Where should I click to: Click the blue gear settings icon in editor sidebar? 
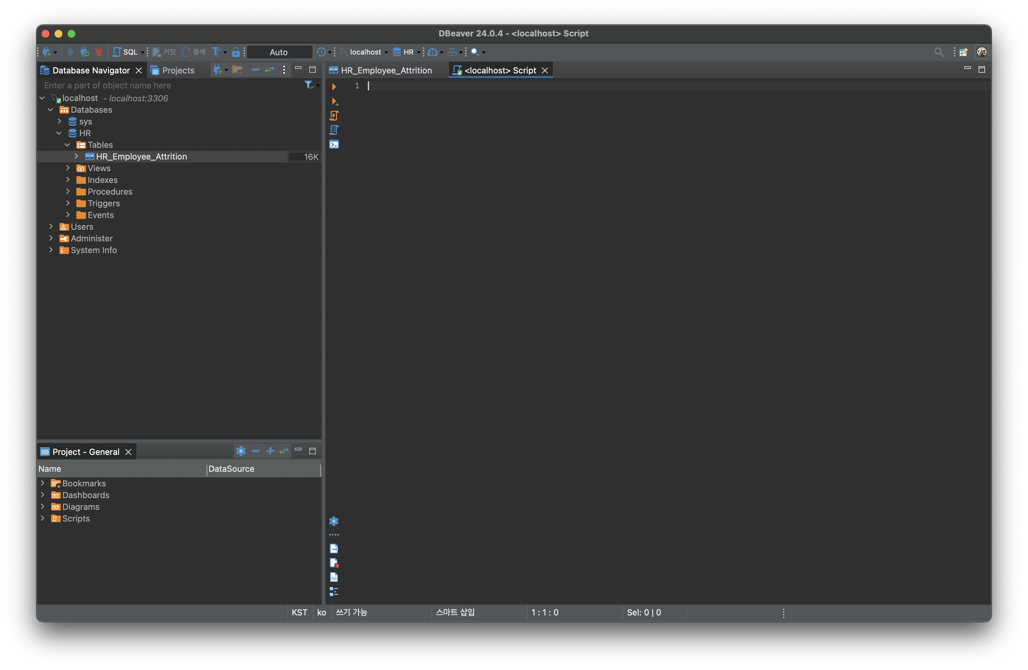coord(334,521)
